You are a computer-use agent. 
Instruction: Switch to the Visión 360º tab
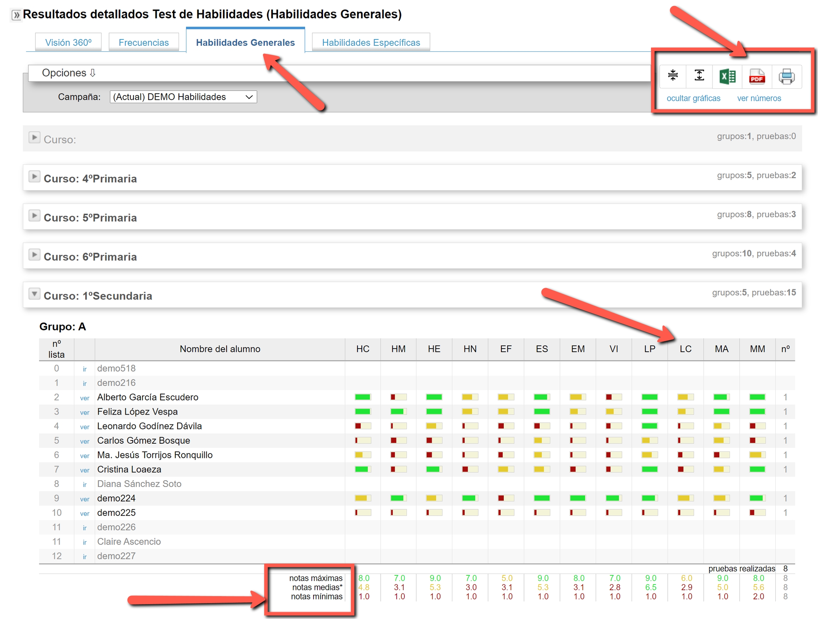click(x=69, y=43)
